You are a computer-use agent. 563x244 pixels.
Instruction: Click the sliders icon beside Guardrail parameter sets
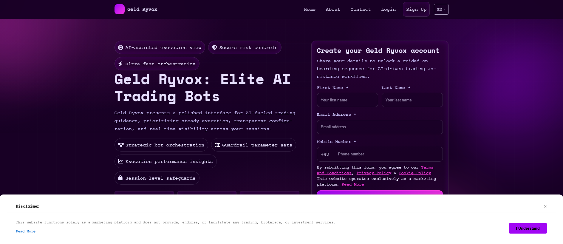point(217,145)
